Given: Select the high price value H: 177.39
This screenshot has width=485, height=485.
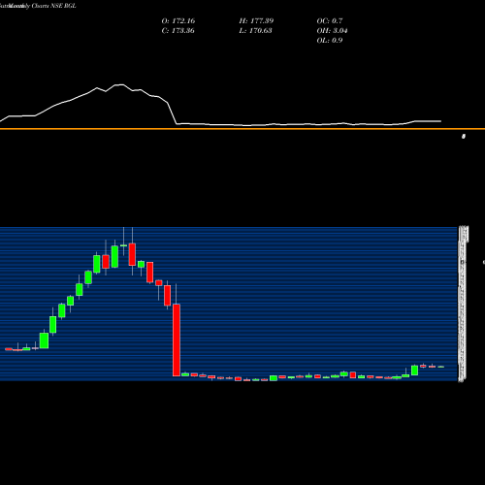Looking at the screenshot, I should 256,20.
